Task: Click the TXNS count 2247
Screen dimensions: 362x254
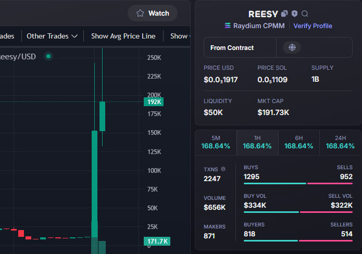Action: tap(212, 179)
